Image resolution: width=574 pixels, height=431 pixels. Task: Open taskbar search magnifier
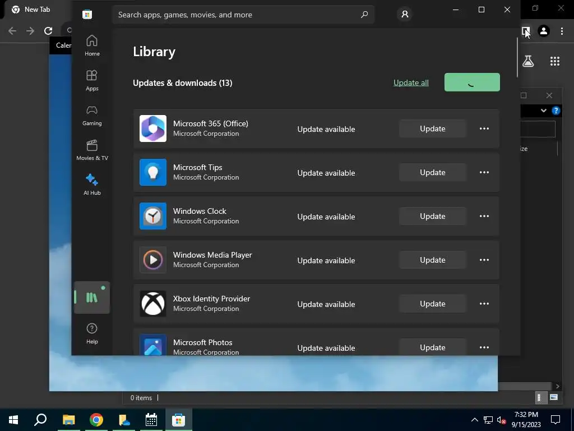tap(40, 420)
